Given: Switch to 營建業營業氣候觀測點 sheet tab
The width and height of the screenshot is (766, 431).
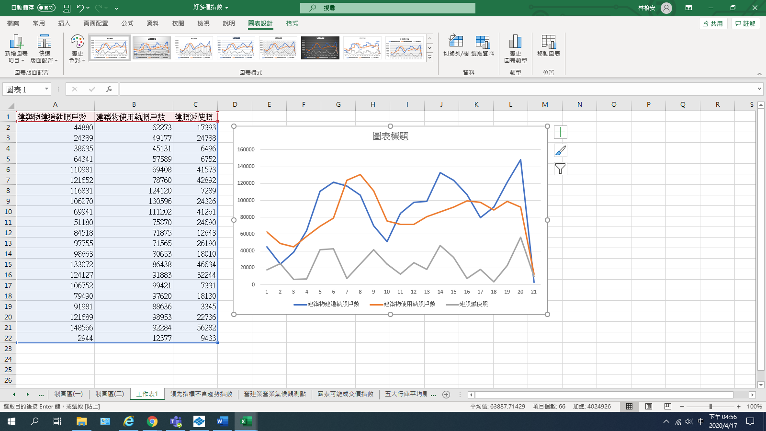Looking at the screenshot, I should [275, 394].
